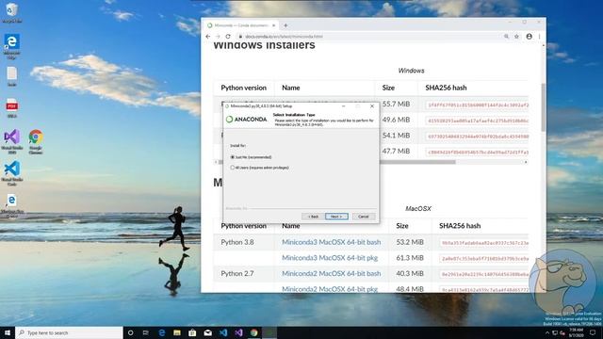Open Miniconda2 MacOSX 64-bit bash link
This screenshot has width=603, height=339.
tap(331, 274)
